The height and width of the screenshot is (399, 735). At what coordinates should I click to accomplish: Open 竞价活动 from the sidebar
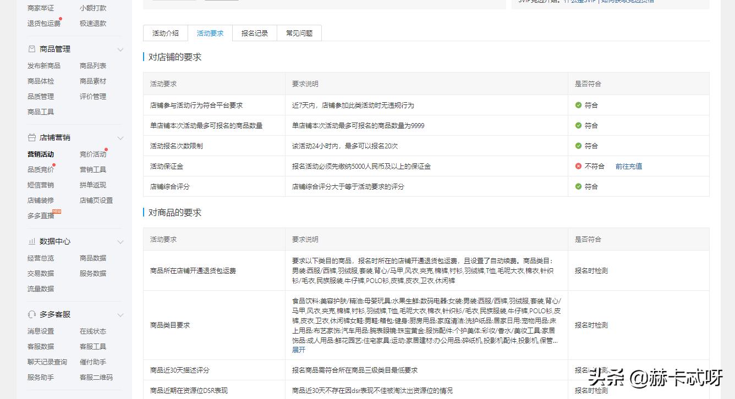coord(94,154)
